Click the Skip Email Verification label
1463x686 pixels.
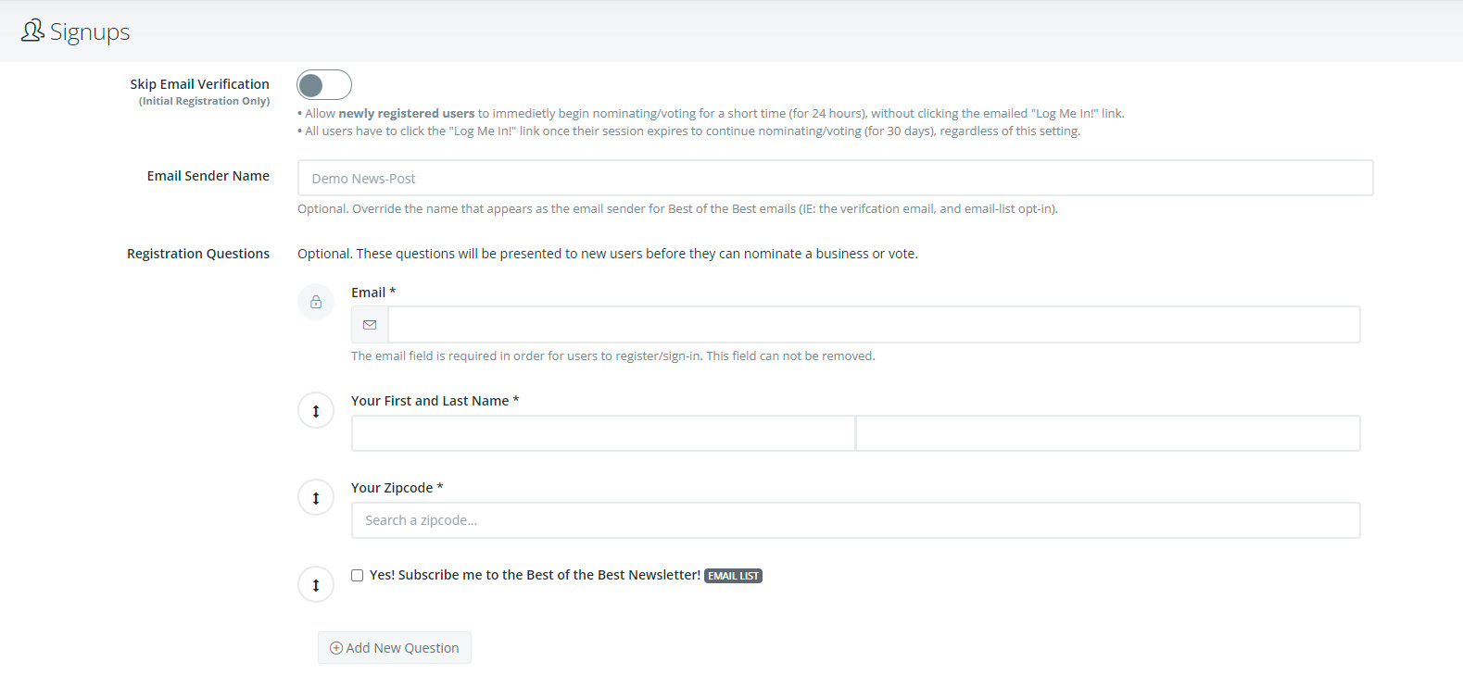pyautogui.click(x=199, y=84)
